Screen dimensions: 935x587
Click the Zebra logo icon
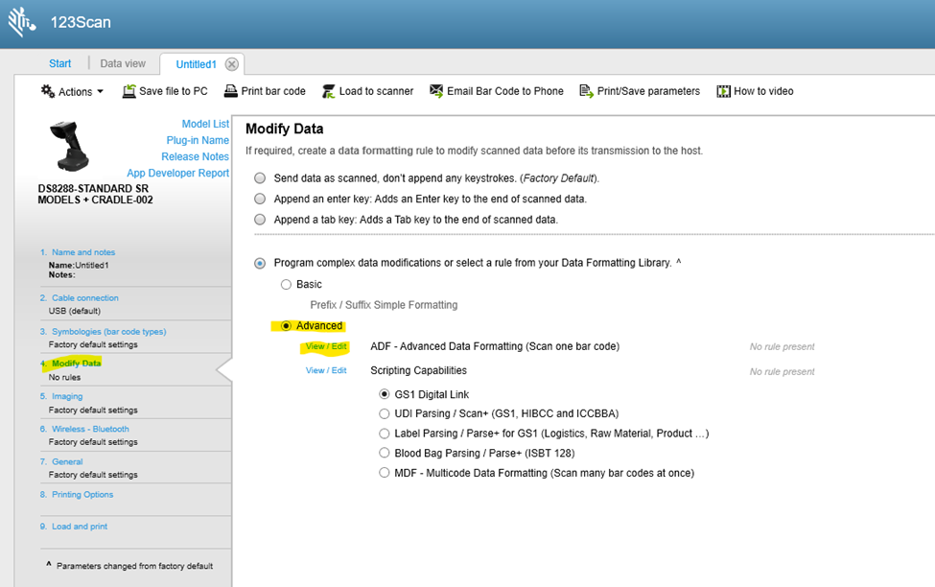[x=21, y=22]
